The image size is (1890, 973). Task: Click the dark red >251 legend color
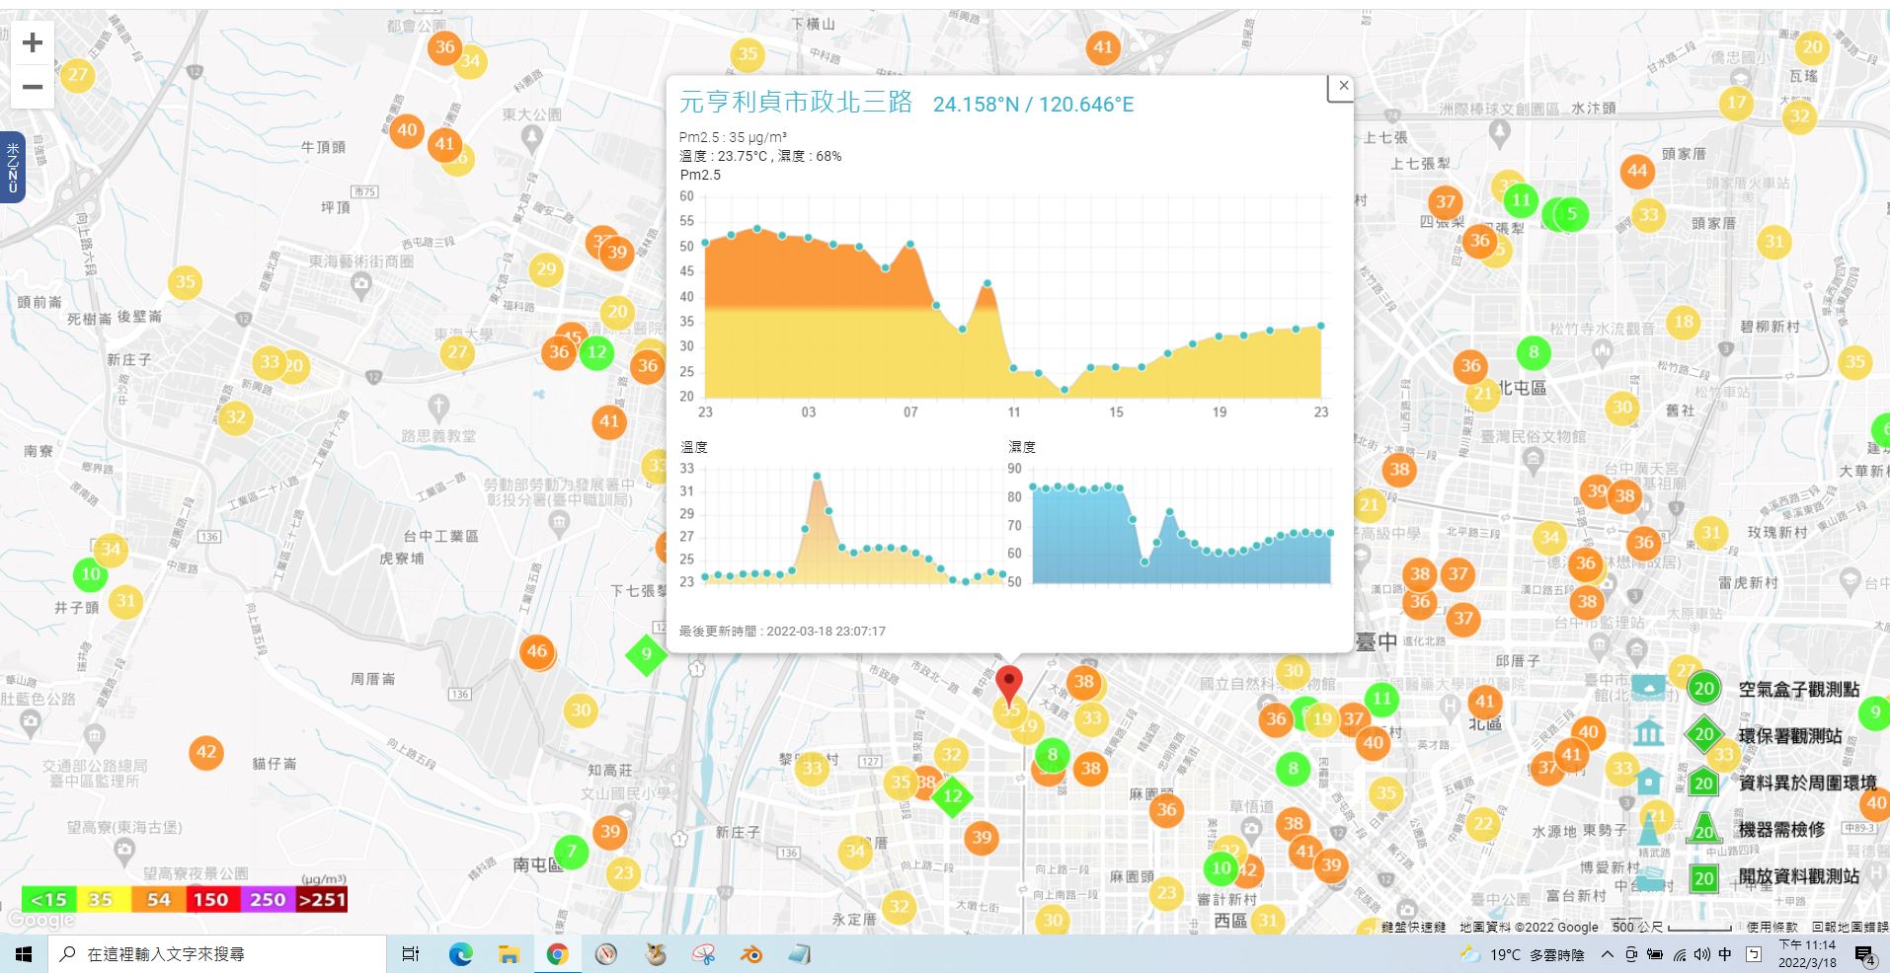click(322, 899)
